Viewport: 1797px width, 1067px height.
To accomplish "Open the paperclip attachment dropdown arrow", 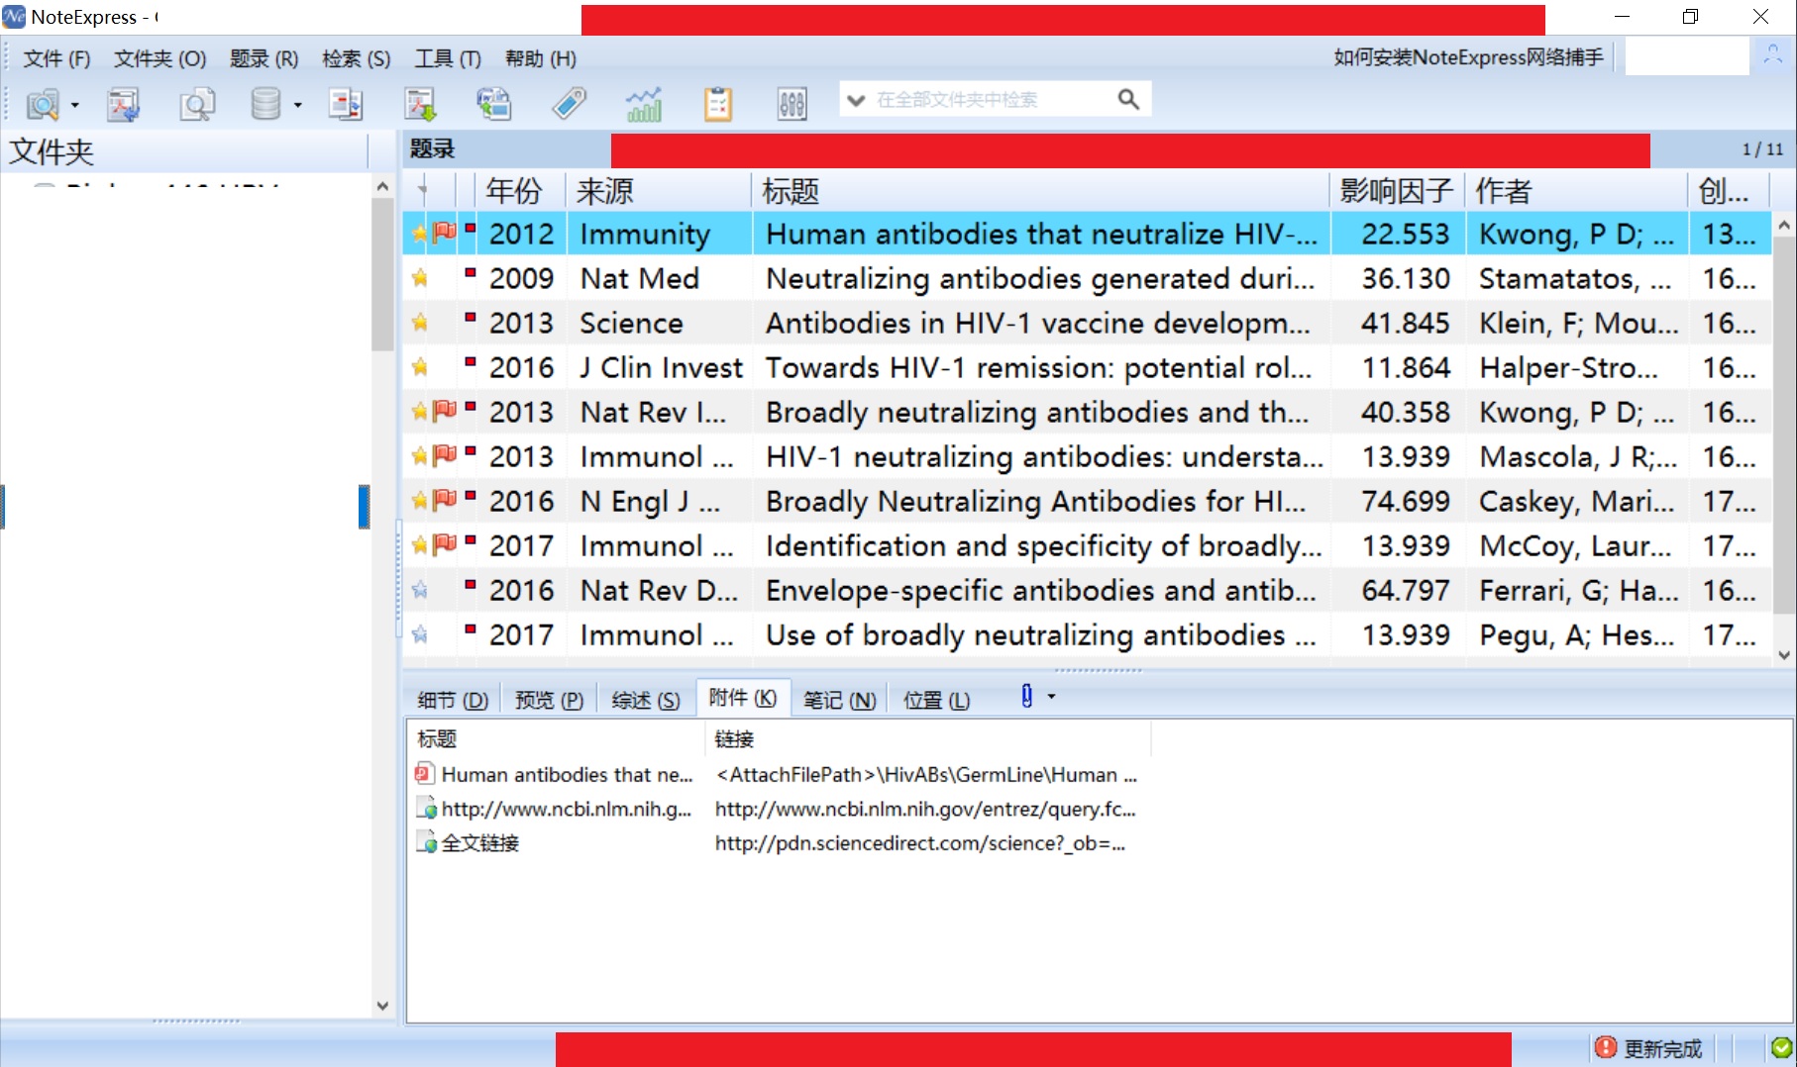I will [1051, 697].
